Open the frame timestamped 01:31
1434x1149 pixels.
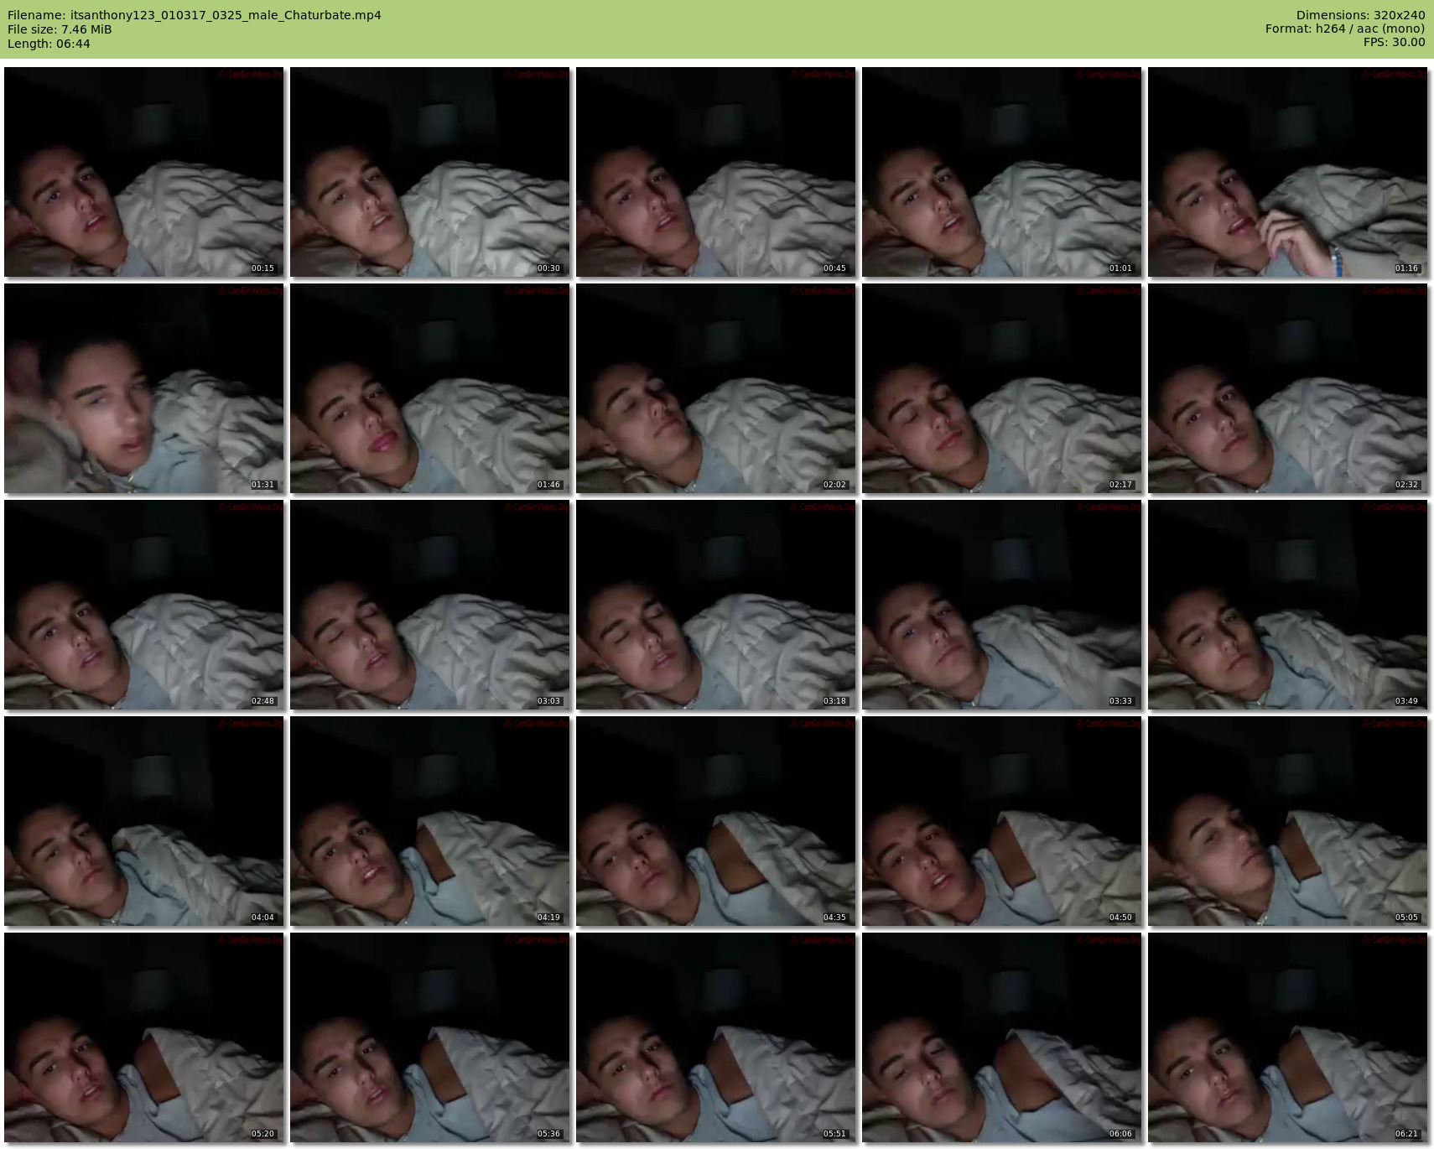[x=143, y=388]
